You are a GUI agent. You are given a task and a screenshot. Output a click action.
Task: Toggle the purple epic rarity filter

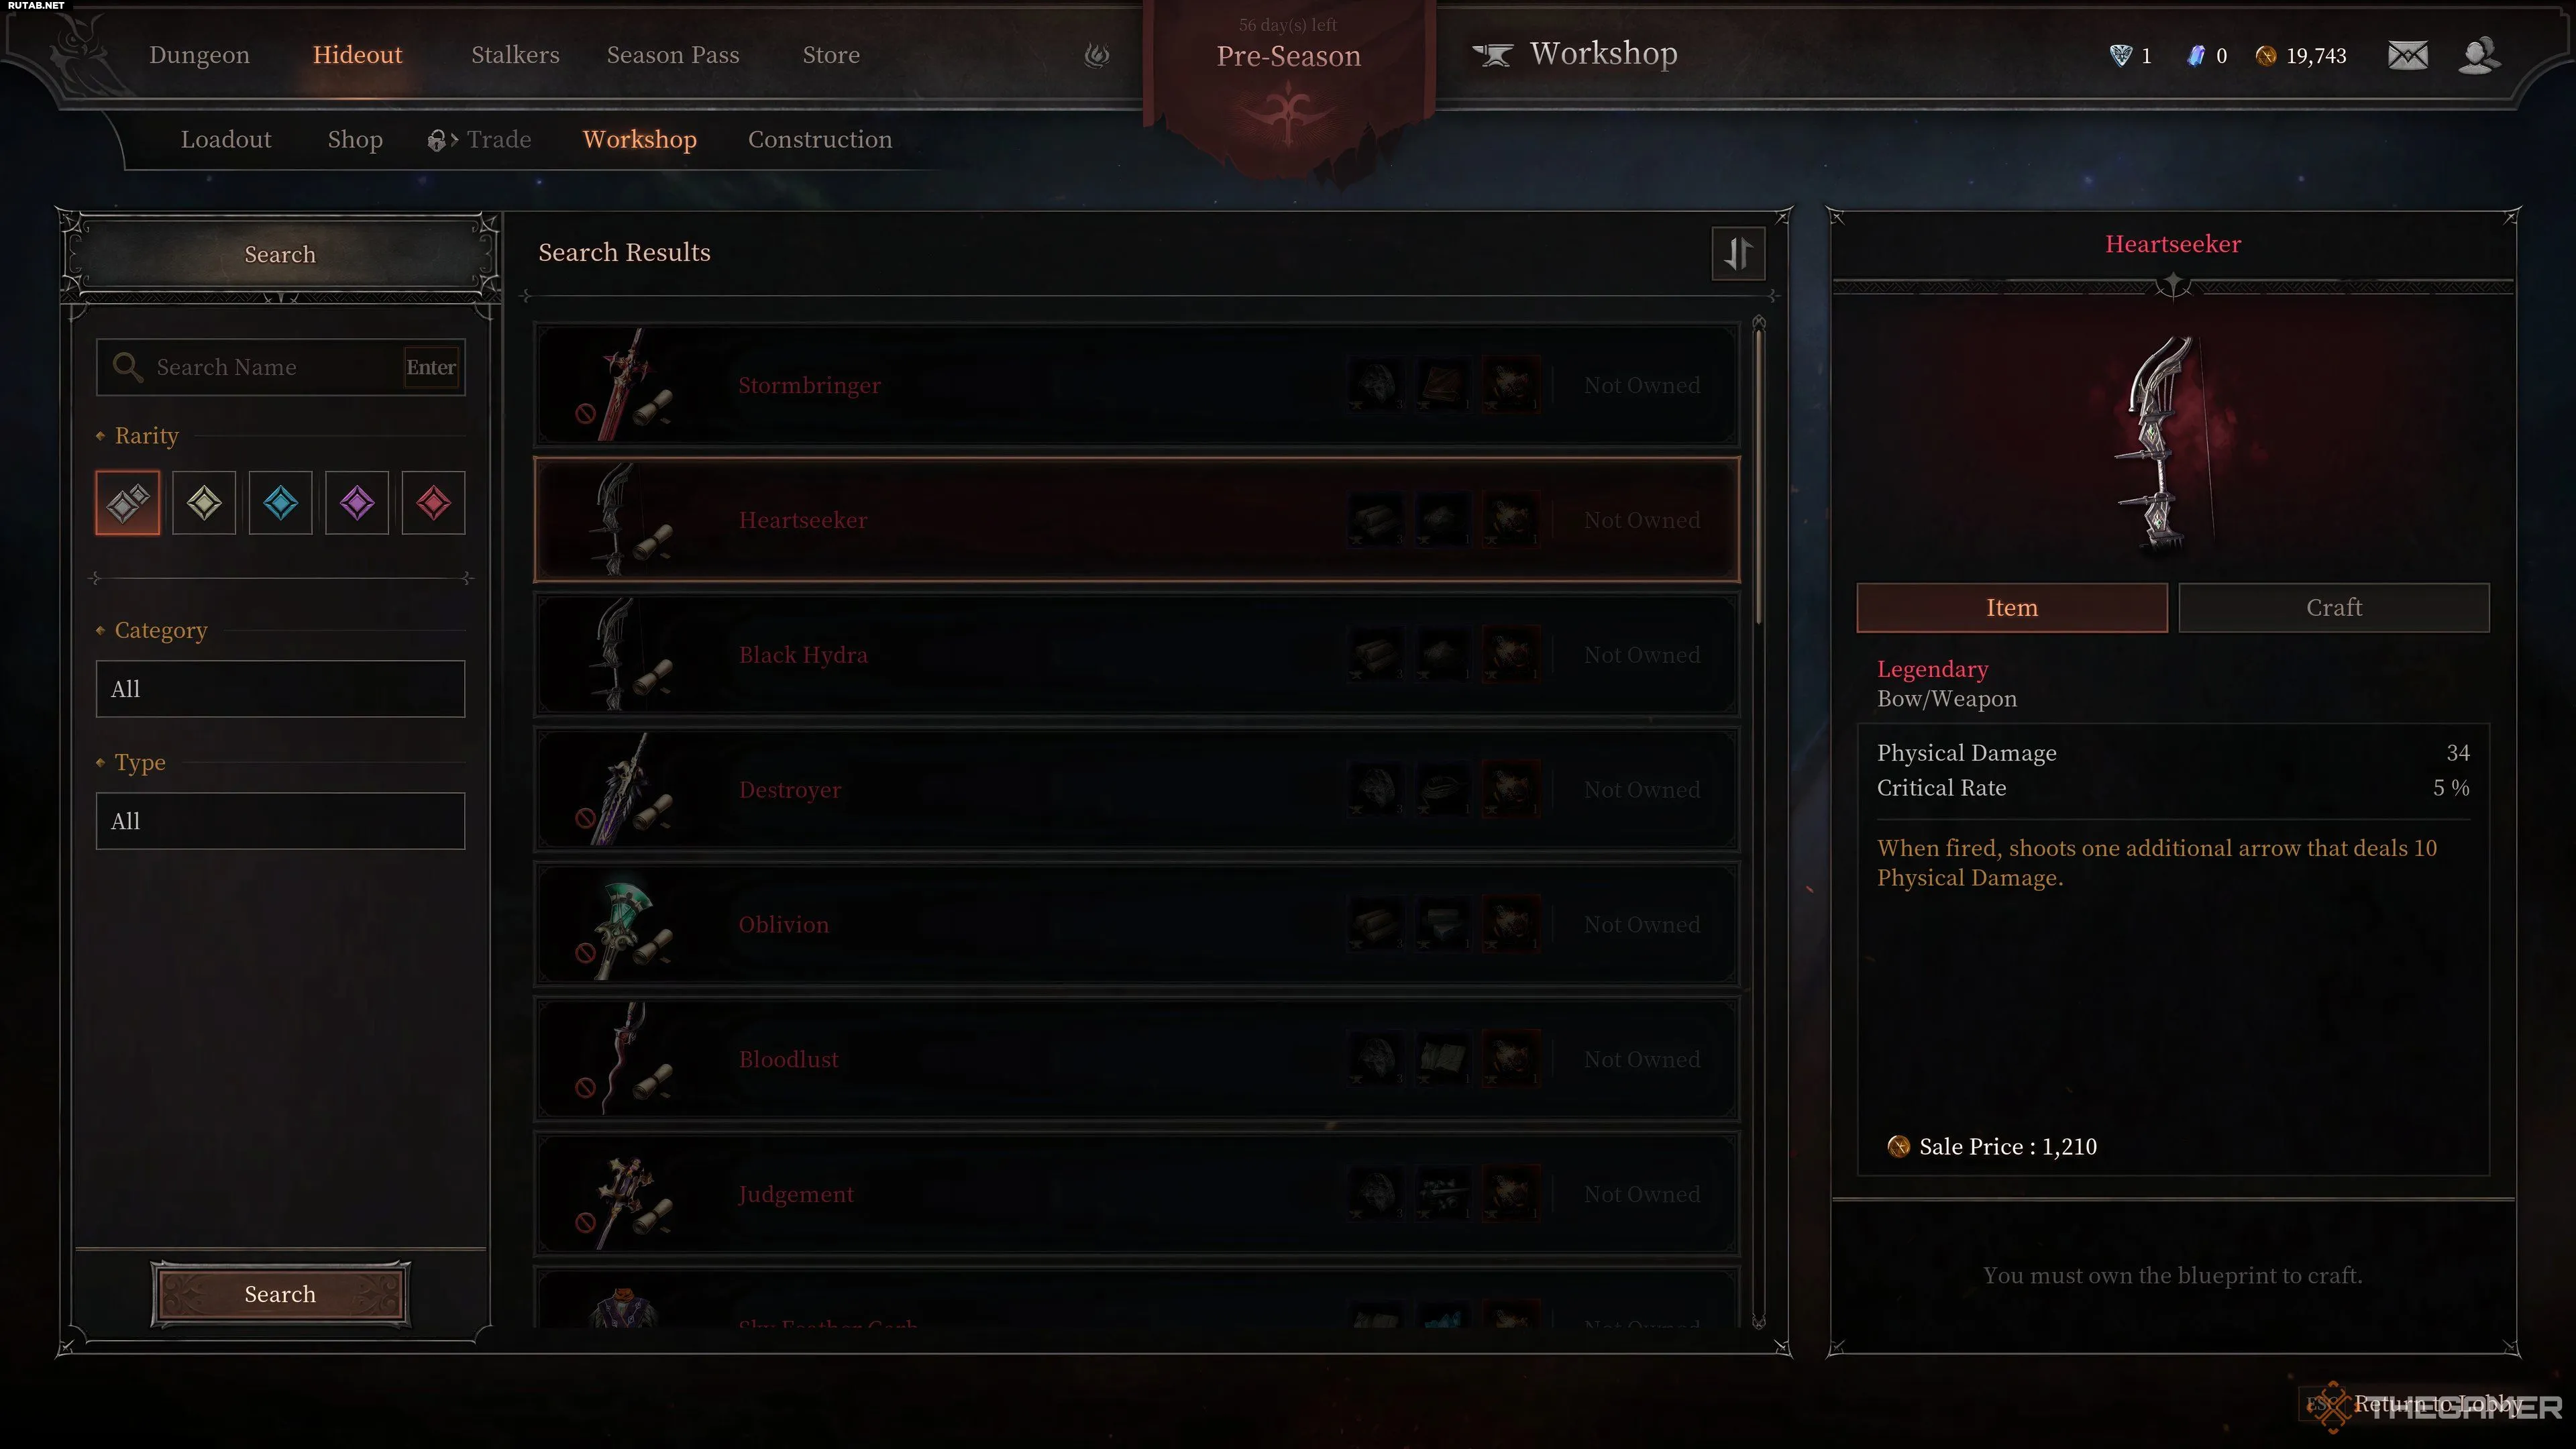coord(357,503)
